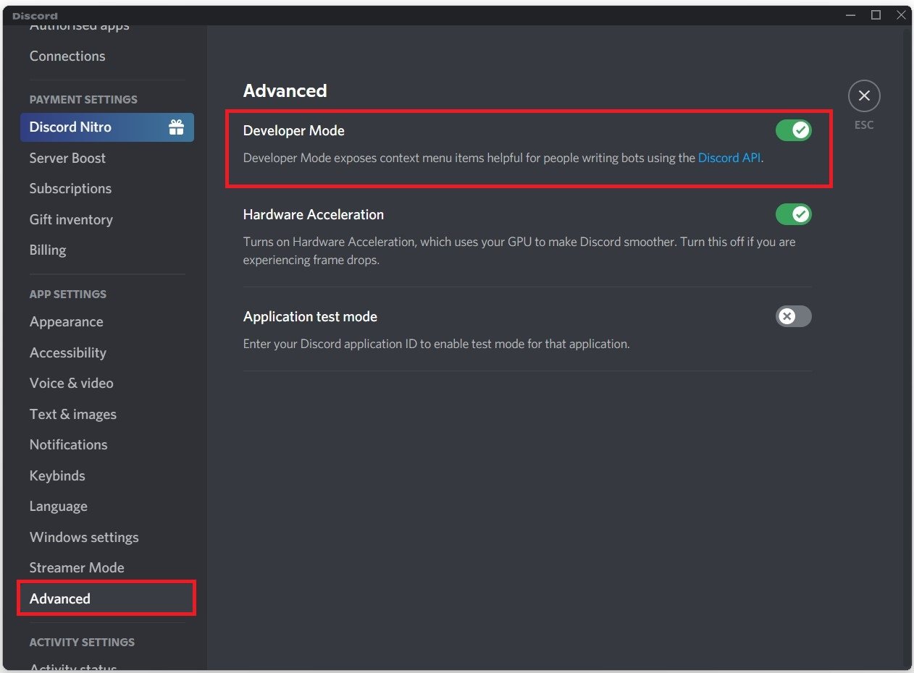The width and height of the screenshot is (914, 673).
Task: Minimize the Discord window
Action: coord(851,14)
